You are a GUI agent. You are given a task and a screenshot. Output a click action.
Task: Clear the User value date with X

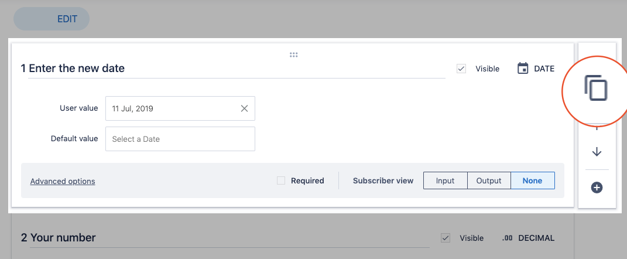coord(244,108)
